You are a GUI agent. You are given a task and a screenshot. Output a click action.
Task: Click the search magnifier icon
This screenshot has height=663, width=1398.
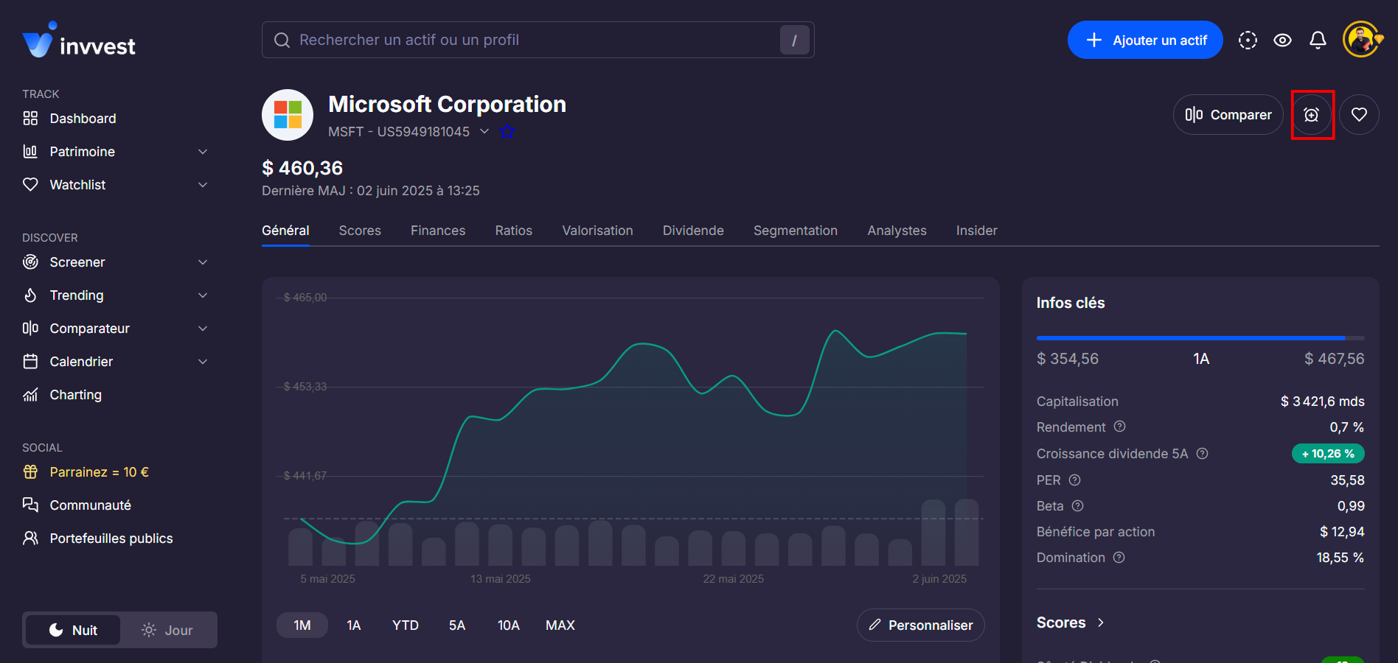(282, 40)
